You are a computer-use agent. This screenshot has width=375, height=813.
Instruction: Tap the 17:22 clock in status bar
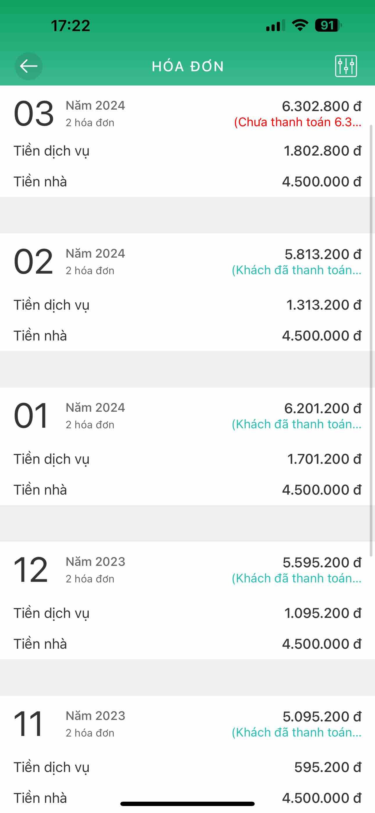(70, 26)
